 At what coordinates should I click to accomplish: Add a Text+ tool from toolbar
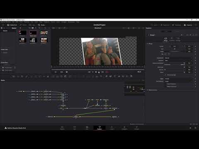click(22, 77)
